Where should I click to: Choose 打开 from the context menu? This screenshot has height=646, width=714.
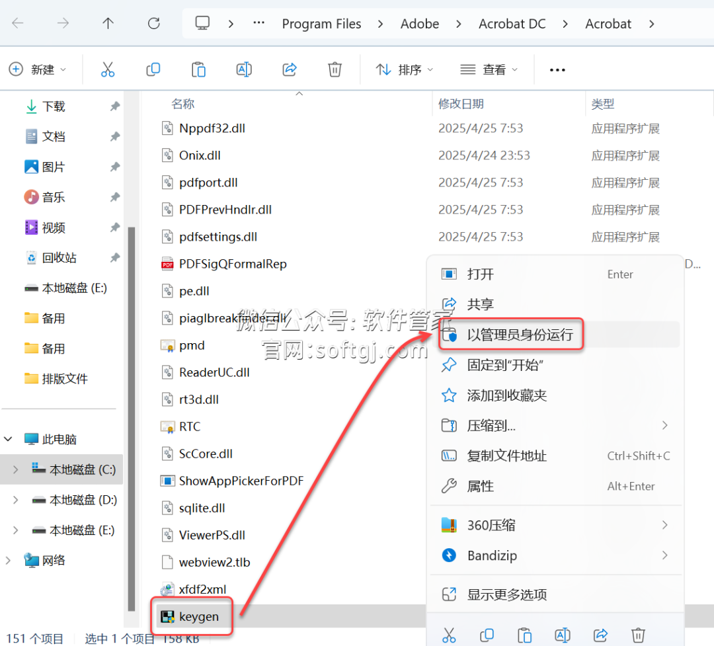point(555,274)
